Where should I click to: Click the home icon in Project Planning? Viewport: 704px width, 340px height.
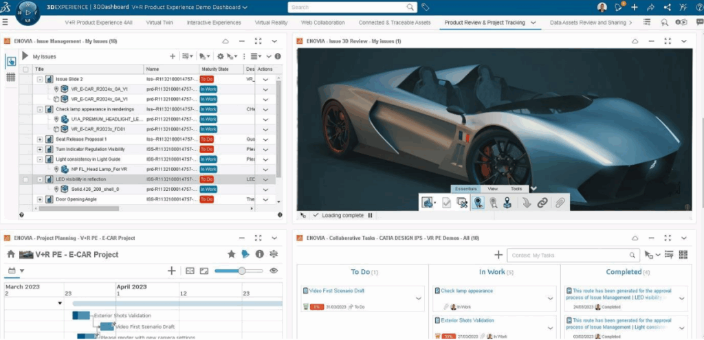pos(10,254)
